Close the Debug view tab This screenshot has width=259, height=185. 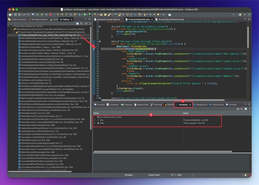click(71, 19)
